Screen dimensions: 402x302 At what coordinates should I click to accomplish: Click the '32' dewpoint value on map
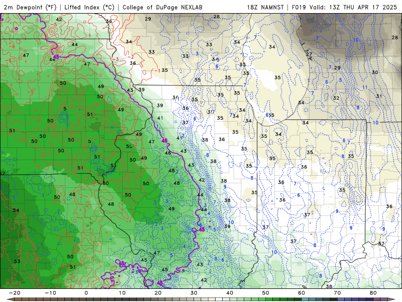coord(336,98)
